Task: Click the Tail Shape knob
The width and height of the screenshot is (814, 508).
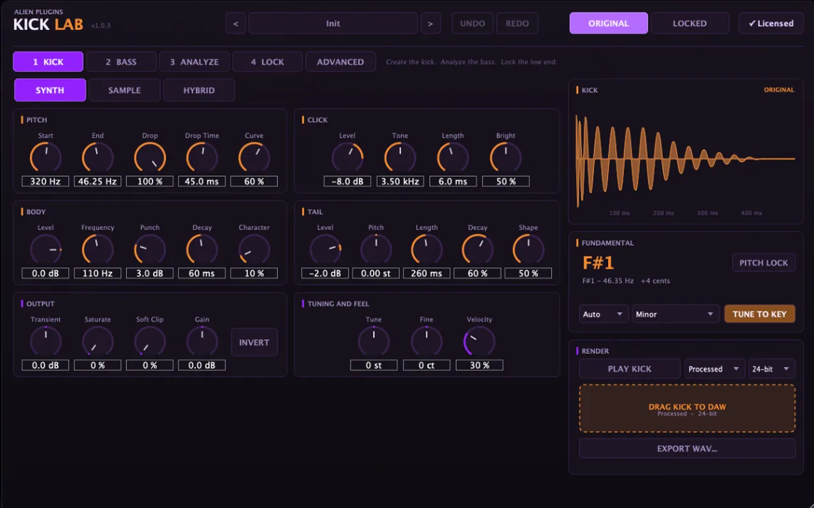Action: 528,249
